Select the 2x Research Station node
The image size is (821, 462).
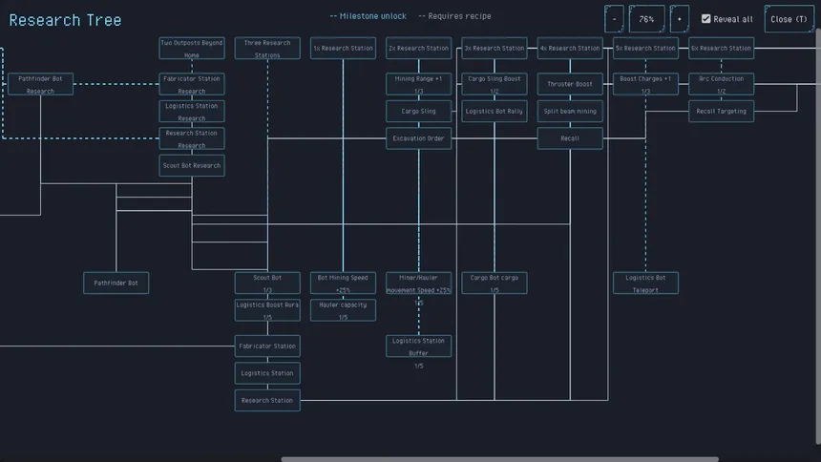pyautogui.click(x=418, y=48)
